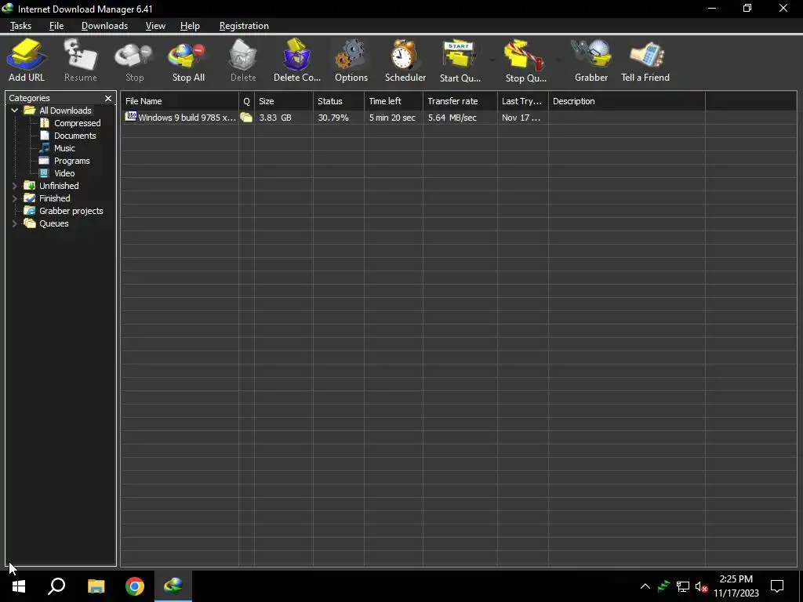Image resolution: width=803 pixels, height=602 pixels.
Task: Open the Help menu
Action: pyautogui.click(x=190, y=26)
